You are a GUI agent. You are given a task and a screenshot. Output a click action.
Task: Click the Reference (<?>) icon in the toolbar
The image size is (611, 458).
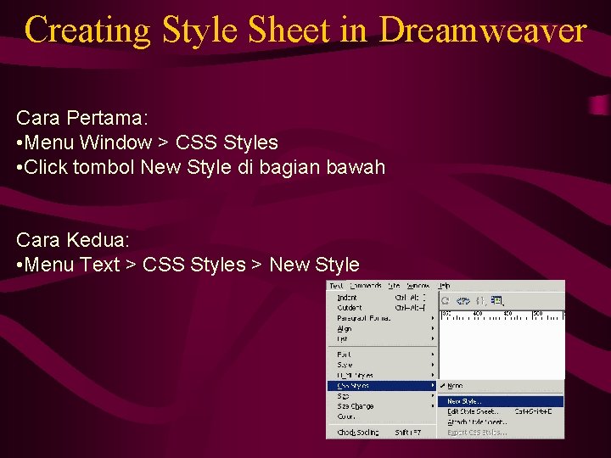463,300
